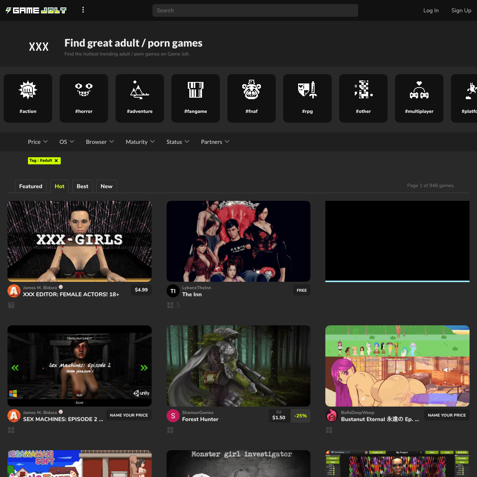Viewport: 477px width, 477px height.
Task: Open James M. Bidace above XXX EDITOR
Action: click(x=40, y=288)
